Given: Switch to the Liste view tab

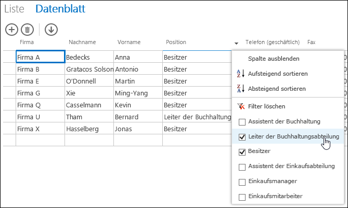Looking at the screenshot, I should point(14,9).
